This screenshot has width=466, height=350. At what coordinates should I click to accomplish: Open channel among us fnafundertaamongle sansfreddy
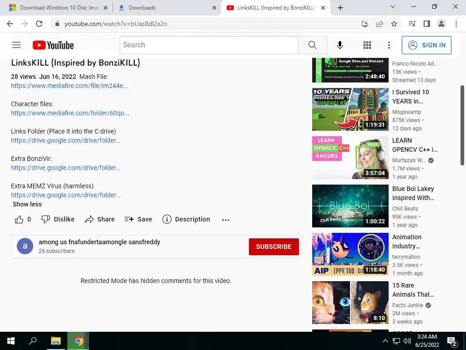(99, 242)
